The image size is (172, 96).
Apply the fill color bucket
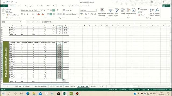point(38,14)
